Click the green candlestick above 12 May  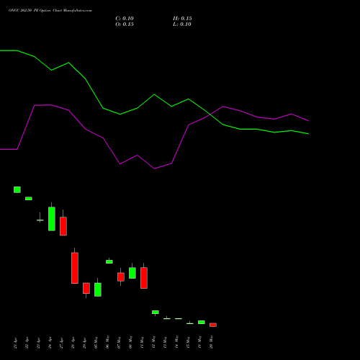[156, 312]
